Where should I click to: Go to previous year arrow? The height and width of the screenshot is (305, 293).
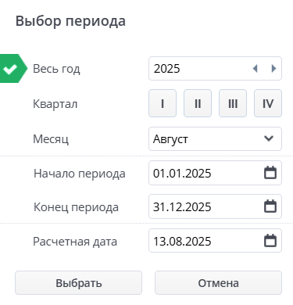tap(255, 69)
